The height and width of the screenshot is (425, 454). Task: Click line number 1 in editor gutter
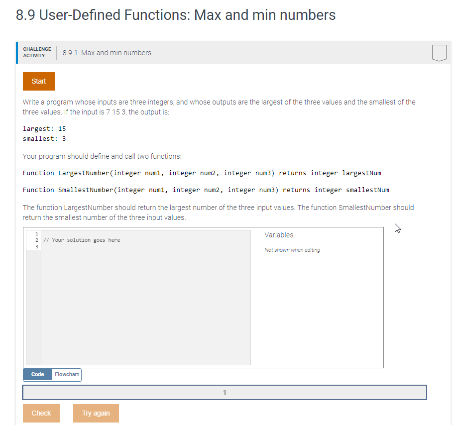click(x=37, y=233)
